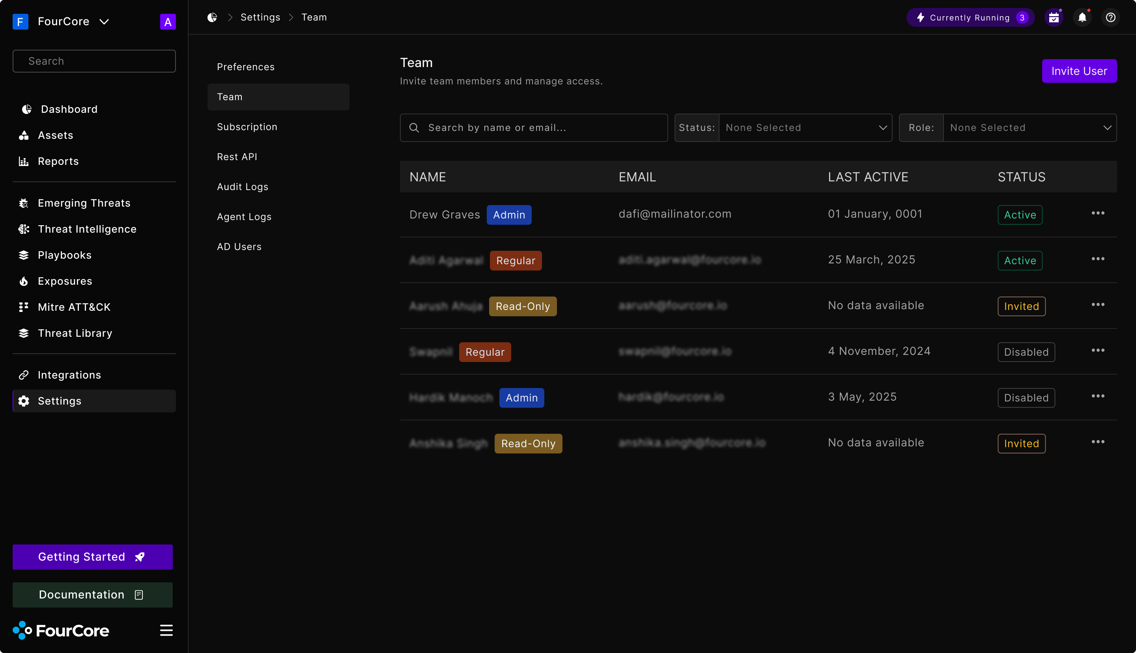Open the Audit Logs settings tab
Image resolution: width=1136 pixels, height=653 pixels.
[278, 187]
